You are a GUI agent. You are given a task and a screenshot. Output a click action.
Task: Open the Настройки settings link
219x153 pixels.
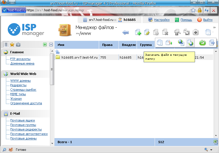click(x=161, y=20)
